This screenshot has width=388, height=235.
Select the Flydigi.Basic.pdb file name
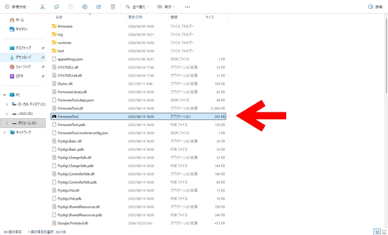[x=71, y=149]
